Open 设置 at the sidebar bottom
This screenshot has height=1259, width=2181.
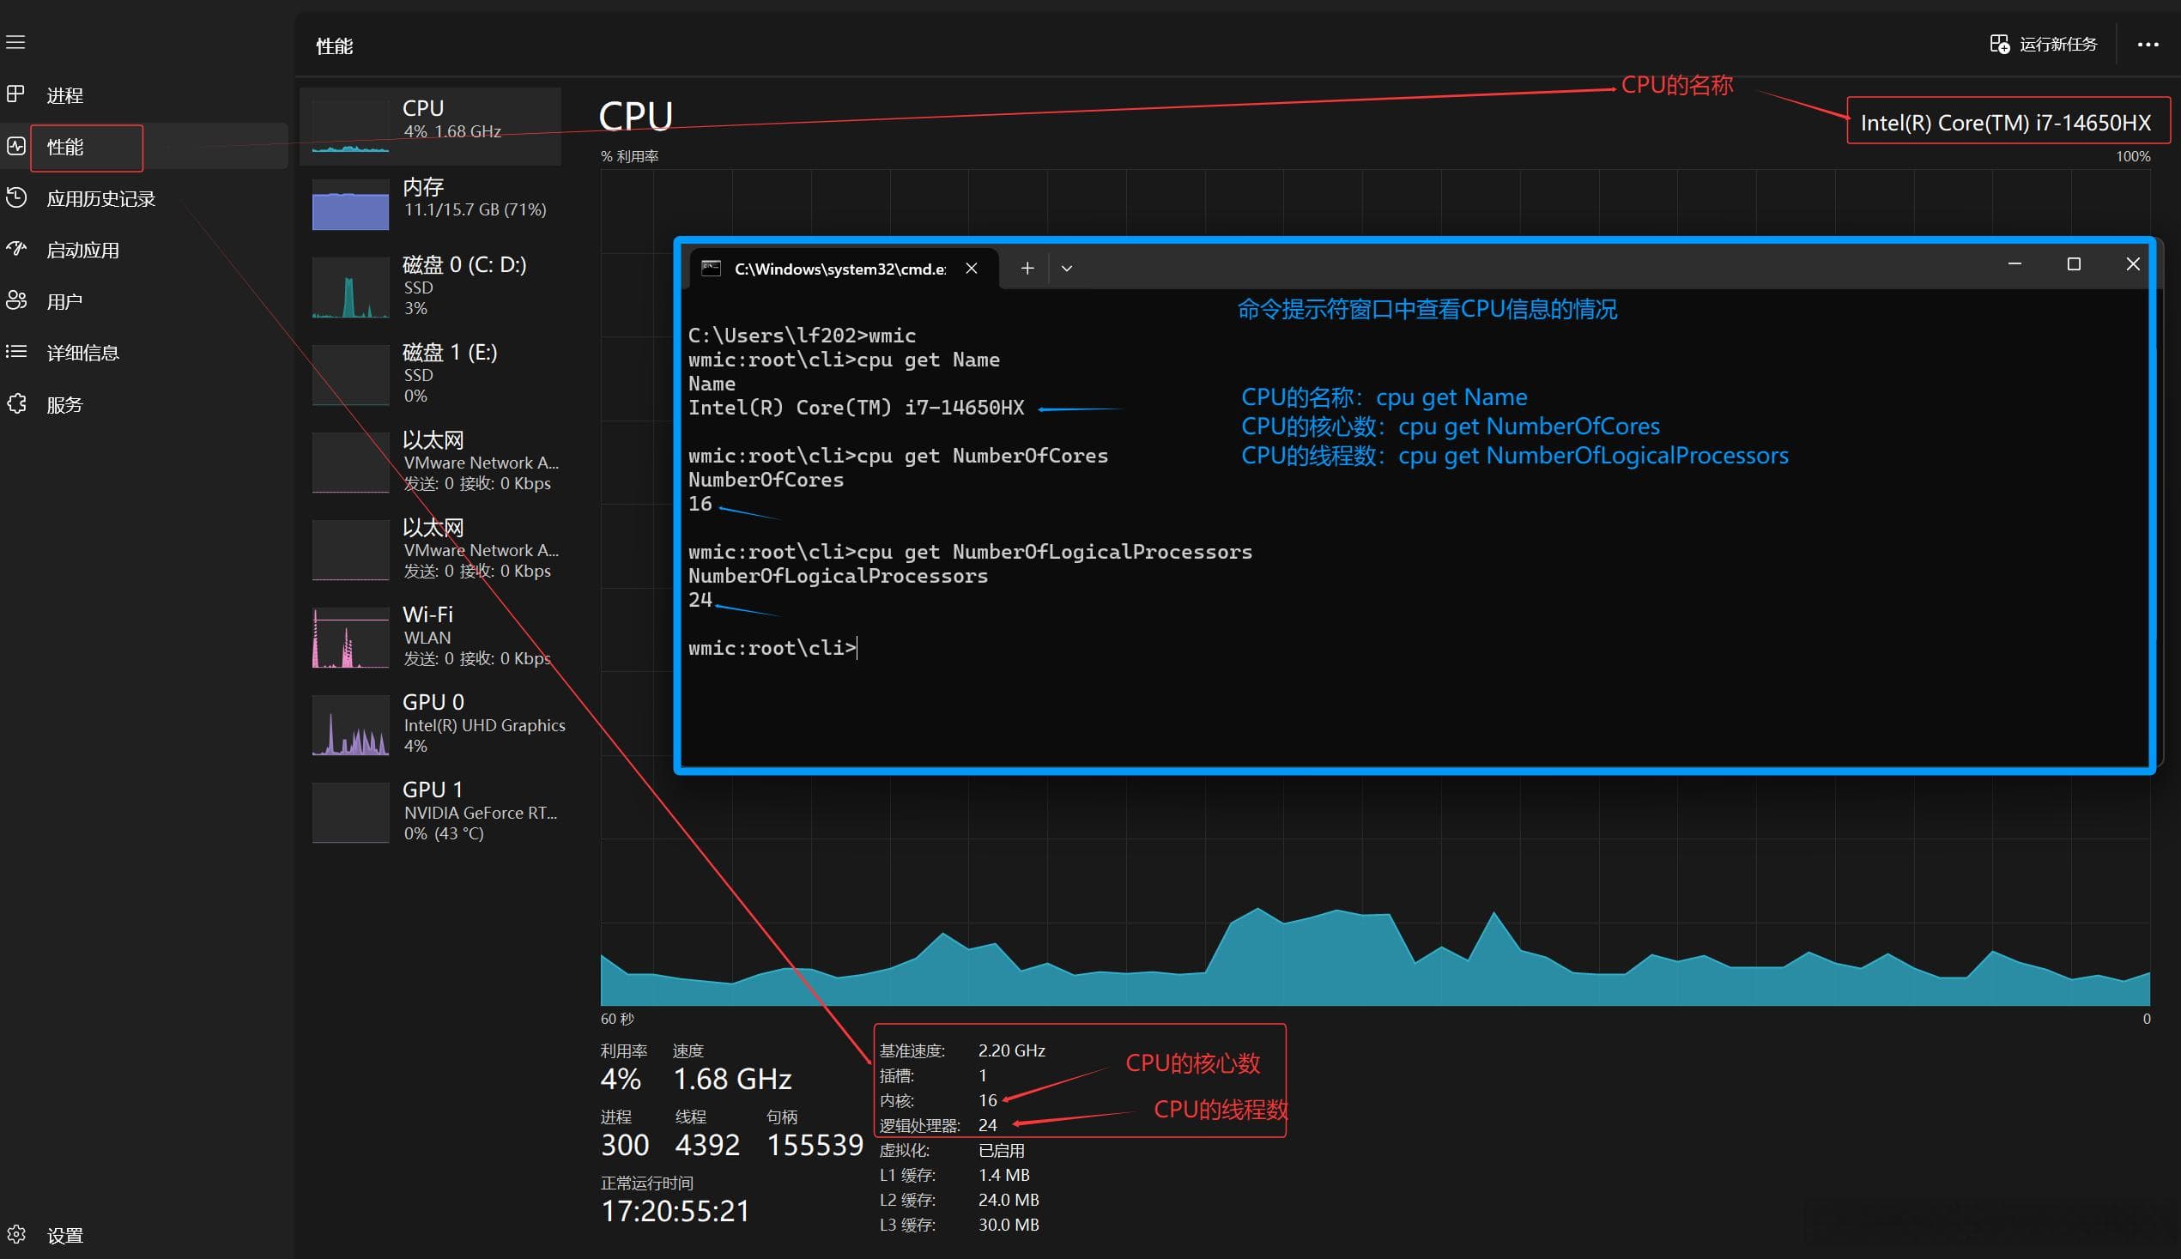point(145,1235)
